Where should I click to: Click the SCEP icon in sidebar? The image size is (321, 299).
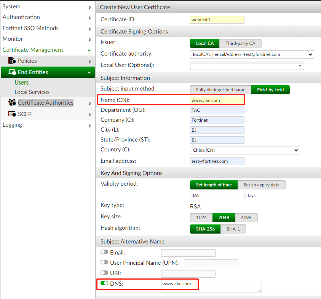pyautogui.click(x=12, y=114)
